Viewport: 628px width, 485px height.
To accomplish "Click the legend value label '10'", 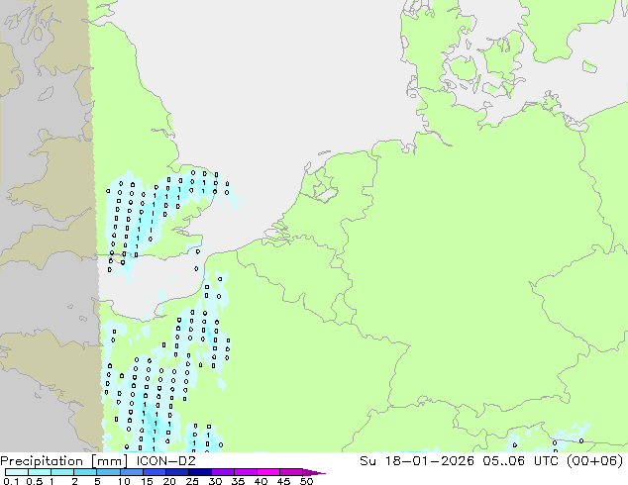I will (x=124, y=481).
